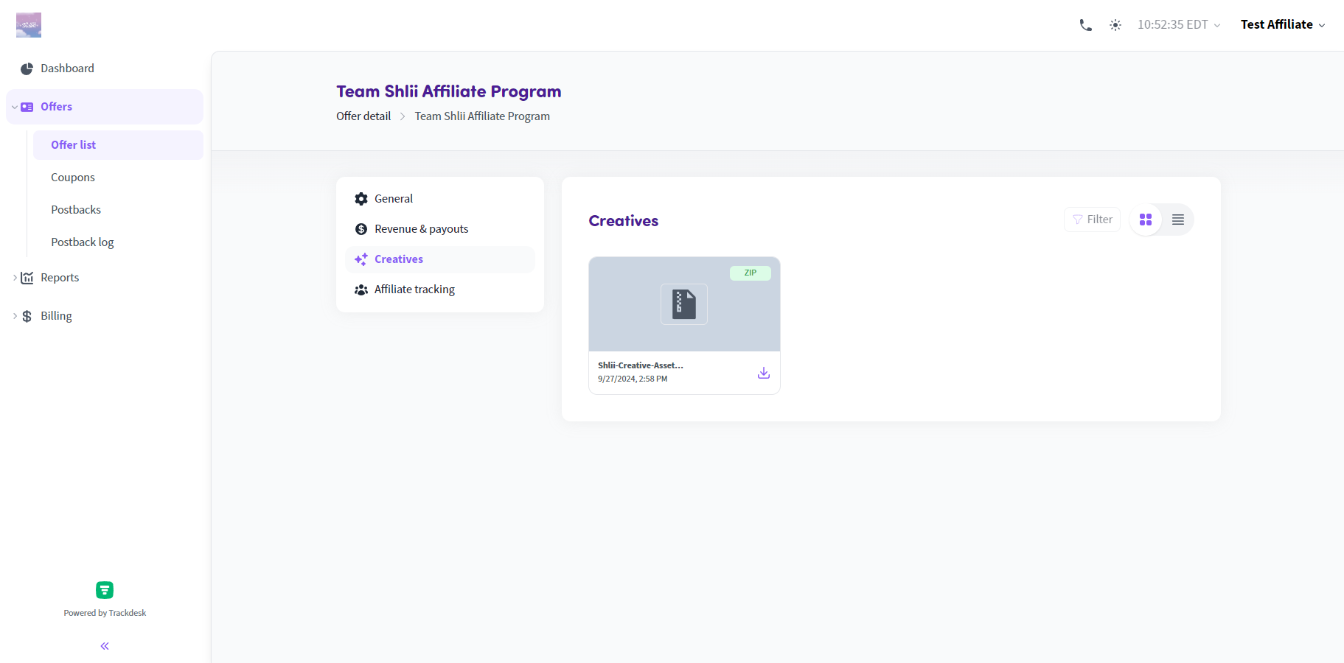Click the Creatives sparkle icon

pyautogui.click(x=361, y=259)
